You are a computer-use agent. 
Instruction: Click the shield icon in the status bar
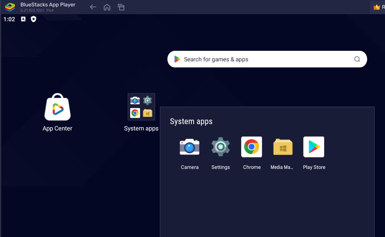click(x=33, y=19)
